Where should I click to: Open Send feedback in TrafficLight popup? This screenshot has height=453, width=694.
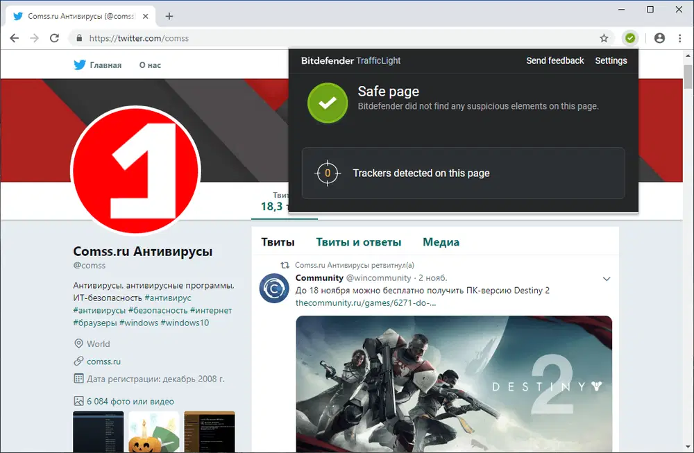tap(555, 60)
